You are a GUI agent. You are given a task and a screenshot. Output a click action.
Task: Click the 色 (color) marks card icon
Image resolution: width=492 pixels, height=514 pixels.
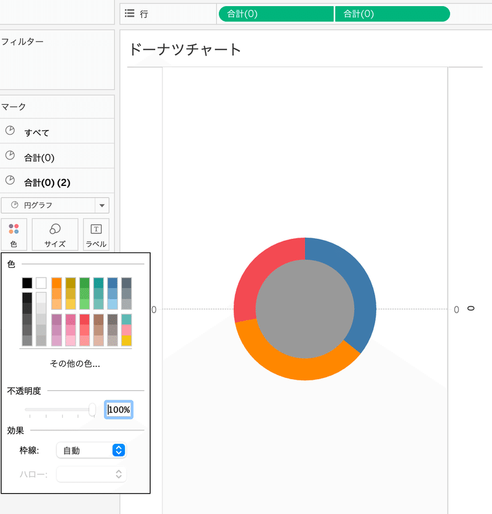point(14,235)
